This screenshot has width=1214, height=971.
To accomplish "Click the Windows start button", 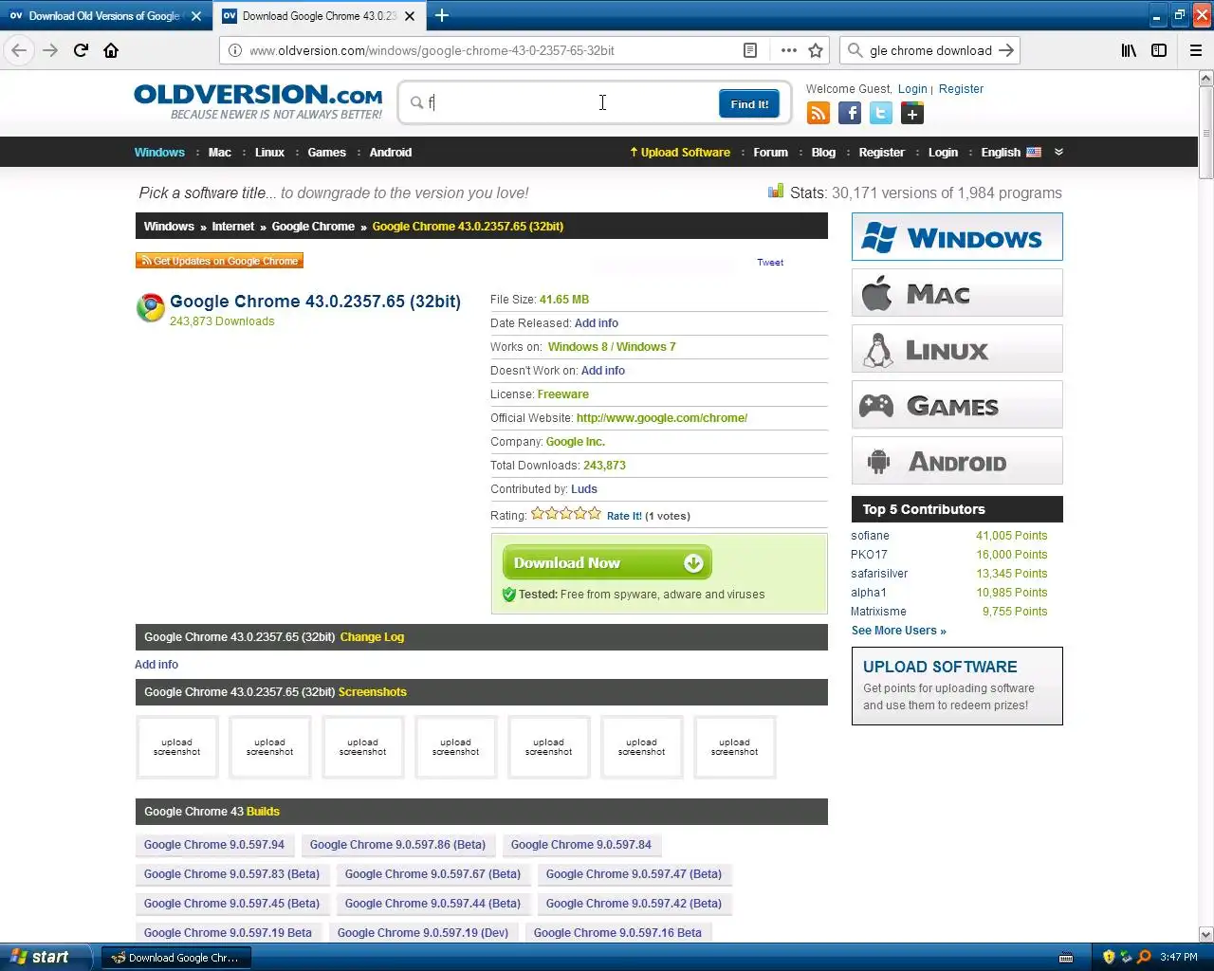I will pyautogui.click(x=46, y=957).
